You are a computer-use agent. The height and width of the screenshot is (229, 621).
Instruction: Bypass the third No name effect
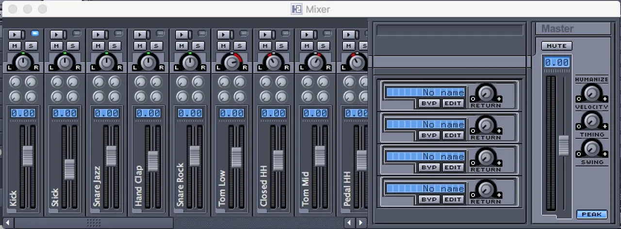pyautogui.click(x=429, y=167)
